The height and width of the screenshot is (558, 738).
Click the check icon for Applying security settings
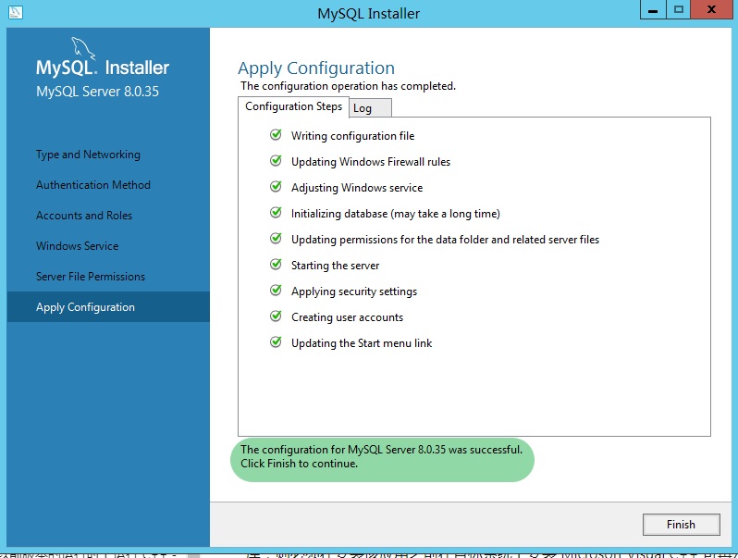[276, 291]
